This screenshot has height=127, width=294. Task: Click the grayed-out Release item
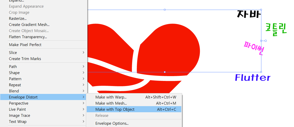(x=134, y=116)
